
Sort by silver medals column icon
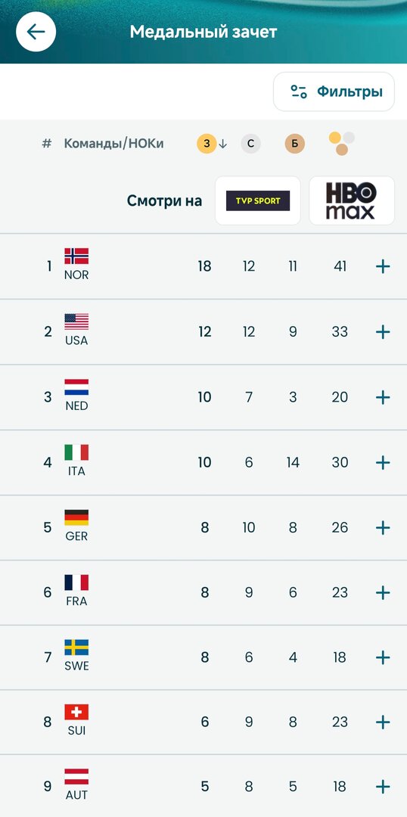click(250, 144)
